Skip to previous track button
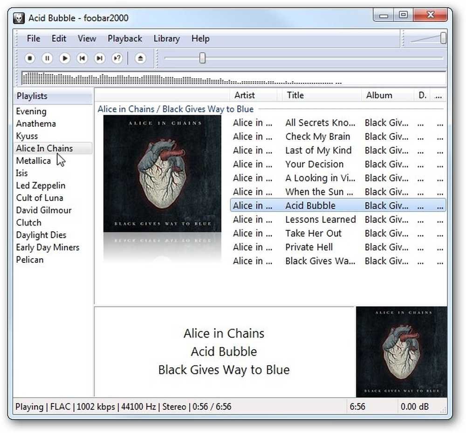The image size is (466, 433). pyautogui.click(x=82, y=58)
